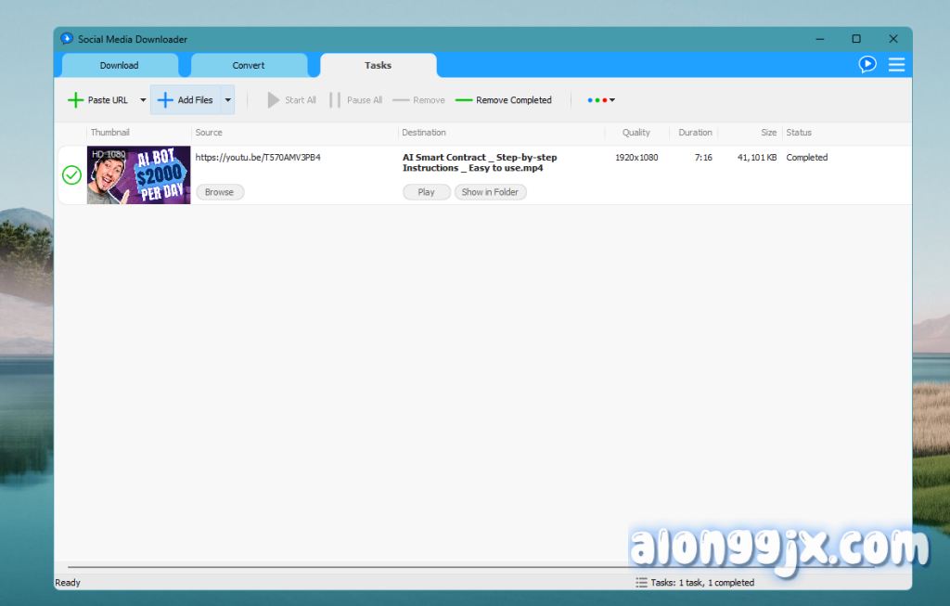This screenshot has height=606, width=950.
Task: Open the colored dots options dropdown
Action: point(601,100)
